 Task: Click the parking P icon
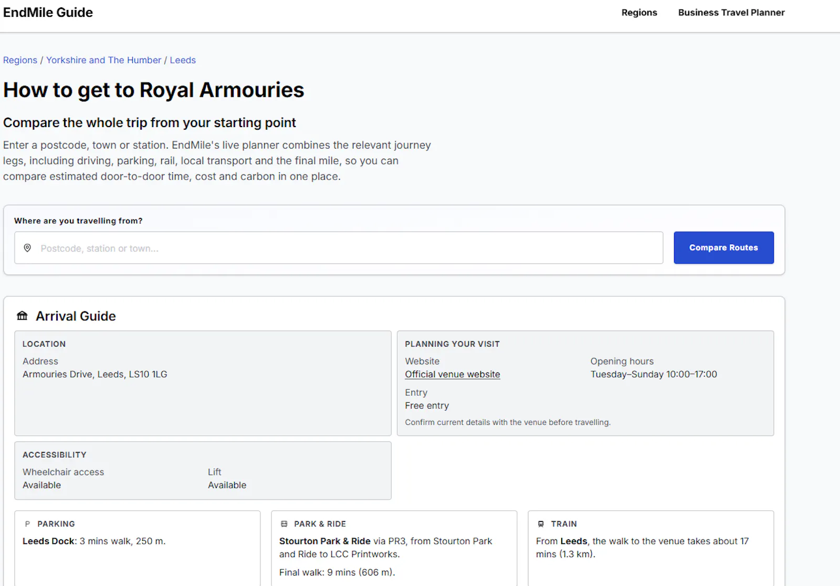pyautogui.click(x=27, y=524)
